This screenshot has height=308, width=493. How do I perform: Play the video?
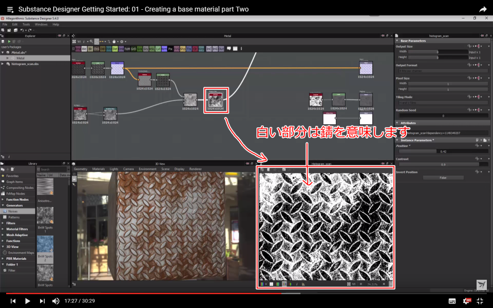pos(27,301)
